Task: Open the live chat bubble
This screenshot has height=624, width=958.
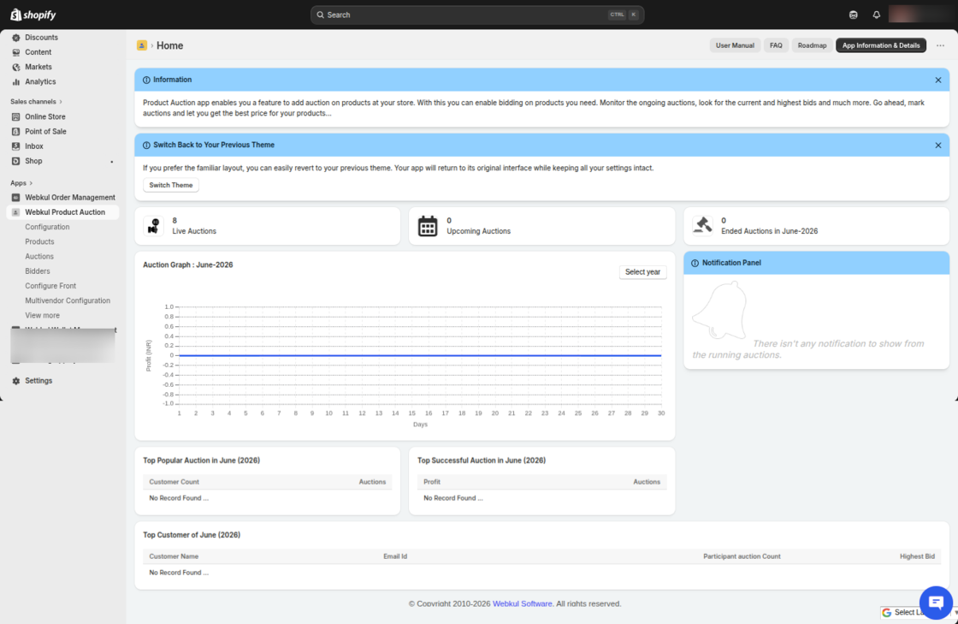Action: [x=936, y=603]
